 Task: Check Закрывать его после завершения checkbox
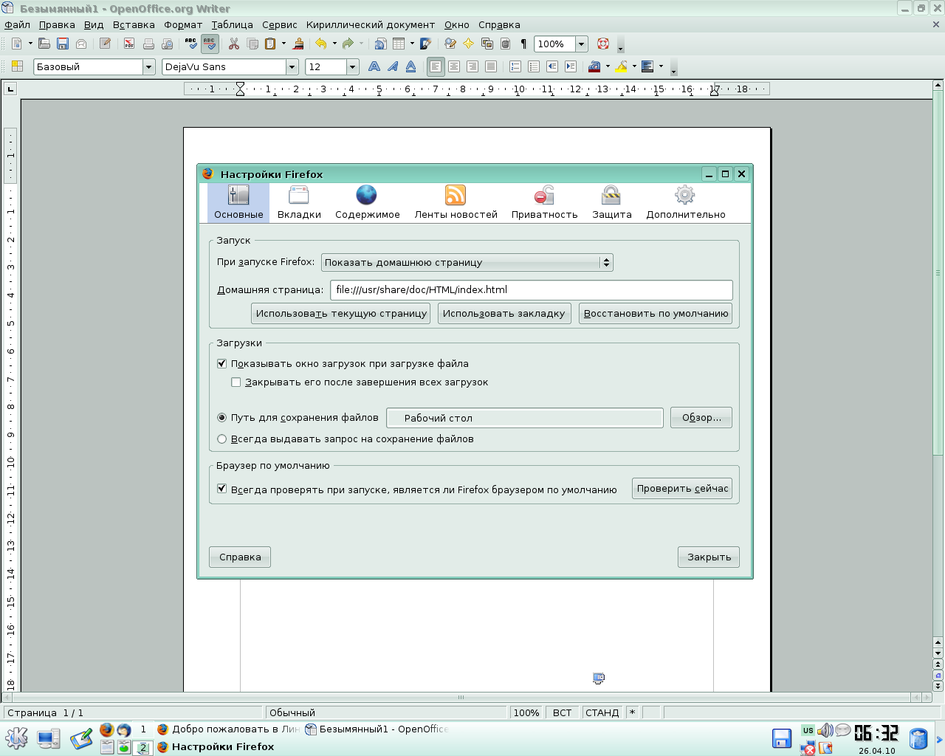(x=236, y=382)
